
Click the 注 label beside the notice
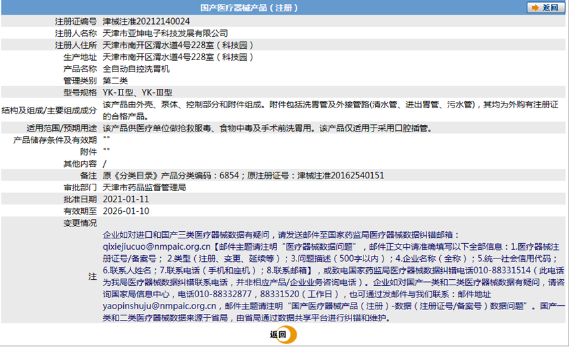click(92, 277)
